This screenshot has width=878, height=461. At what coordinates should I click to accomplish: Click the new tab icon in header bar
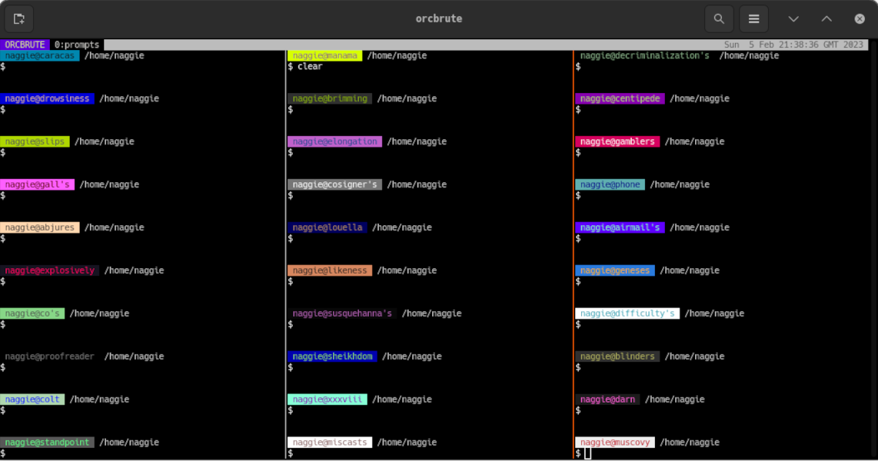point(19,18)
